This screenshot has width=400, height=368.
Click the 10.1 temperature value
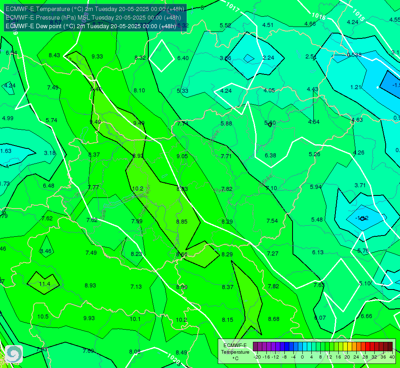(x=135, y=319)
